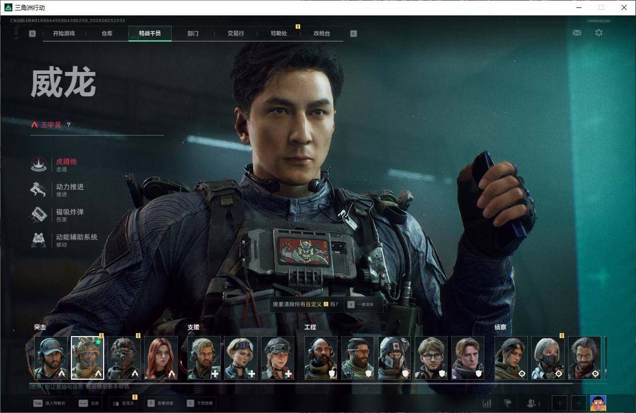636x413 pixels.
Task: Select the first 侦察 operator portrait
Action: (x=511, y=358)
